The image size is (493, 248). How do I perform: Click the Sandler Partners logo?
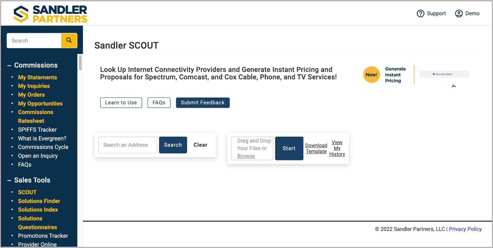coord(50,14)
